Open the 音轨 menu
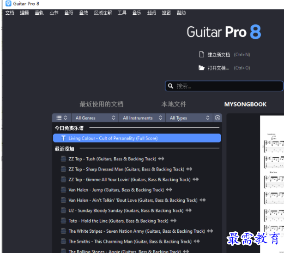Image resolution: width=284 pixels, height=253 pixels. 39,13
